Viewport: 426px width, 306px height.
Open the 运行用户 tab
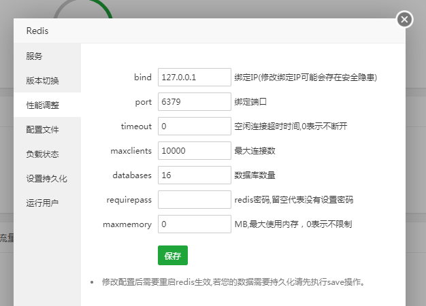[47, 203]
